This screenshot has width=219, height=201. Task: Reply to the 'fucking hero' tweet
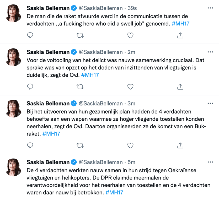(30, 35)
